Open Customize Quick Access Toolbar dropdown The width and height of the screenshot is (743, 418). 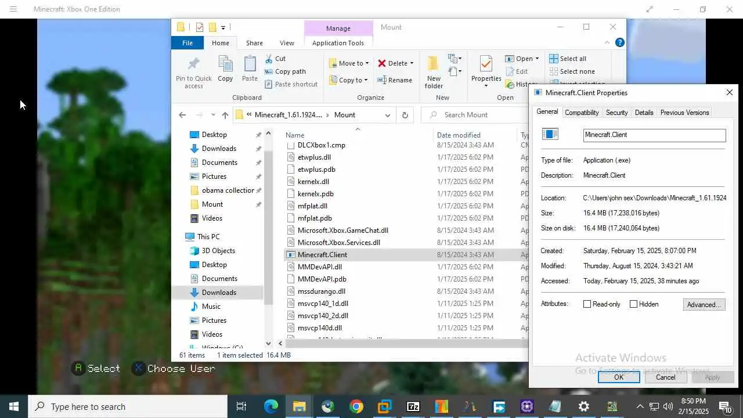(223, 27)
